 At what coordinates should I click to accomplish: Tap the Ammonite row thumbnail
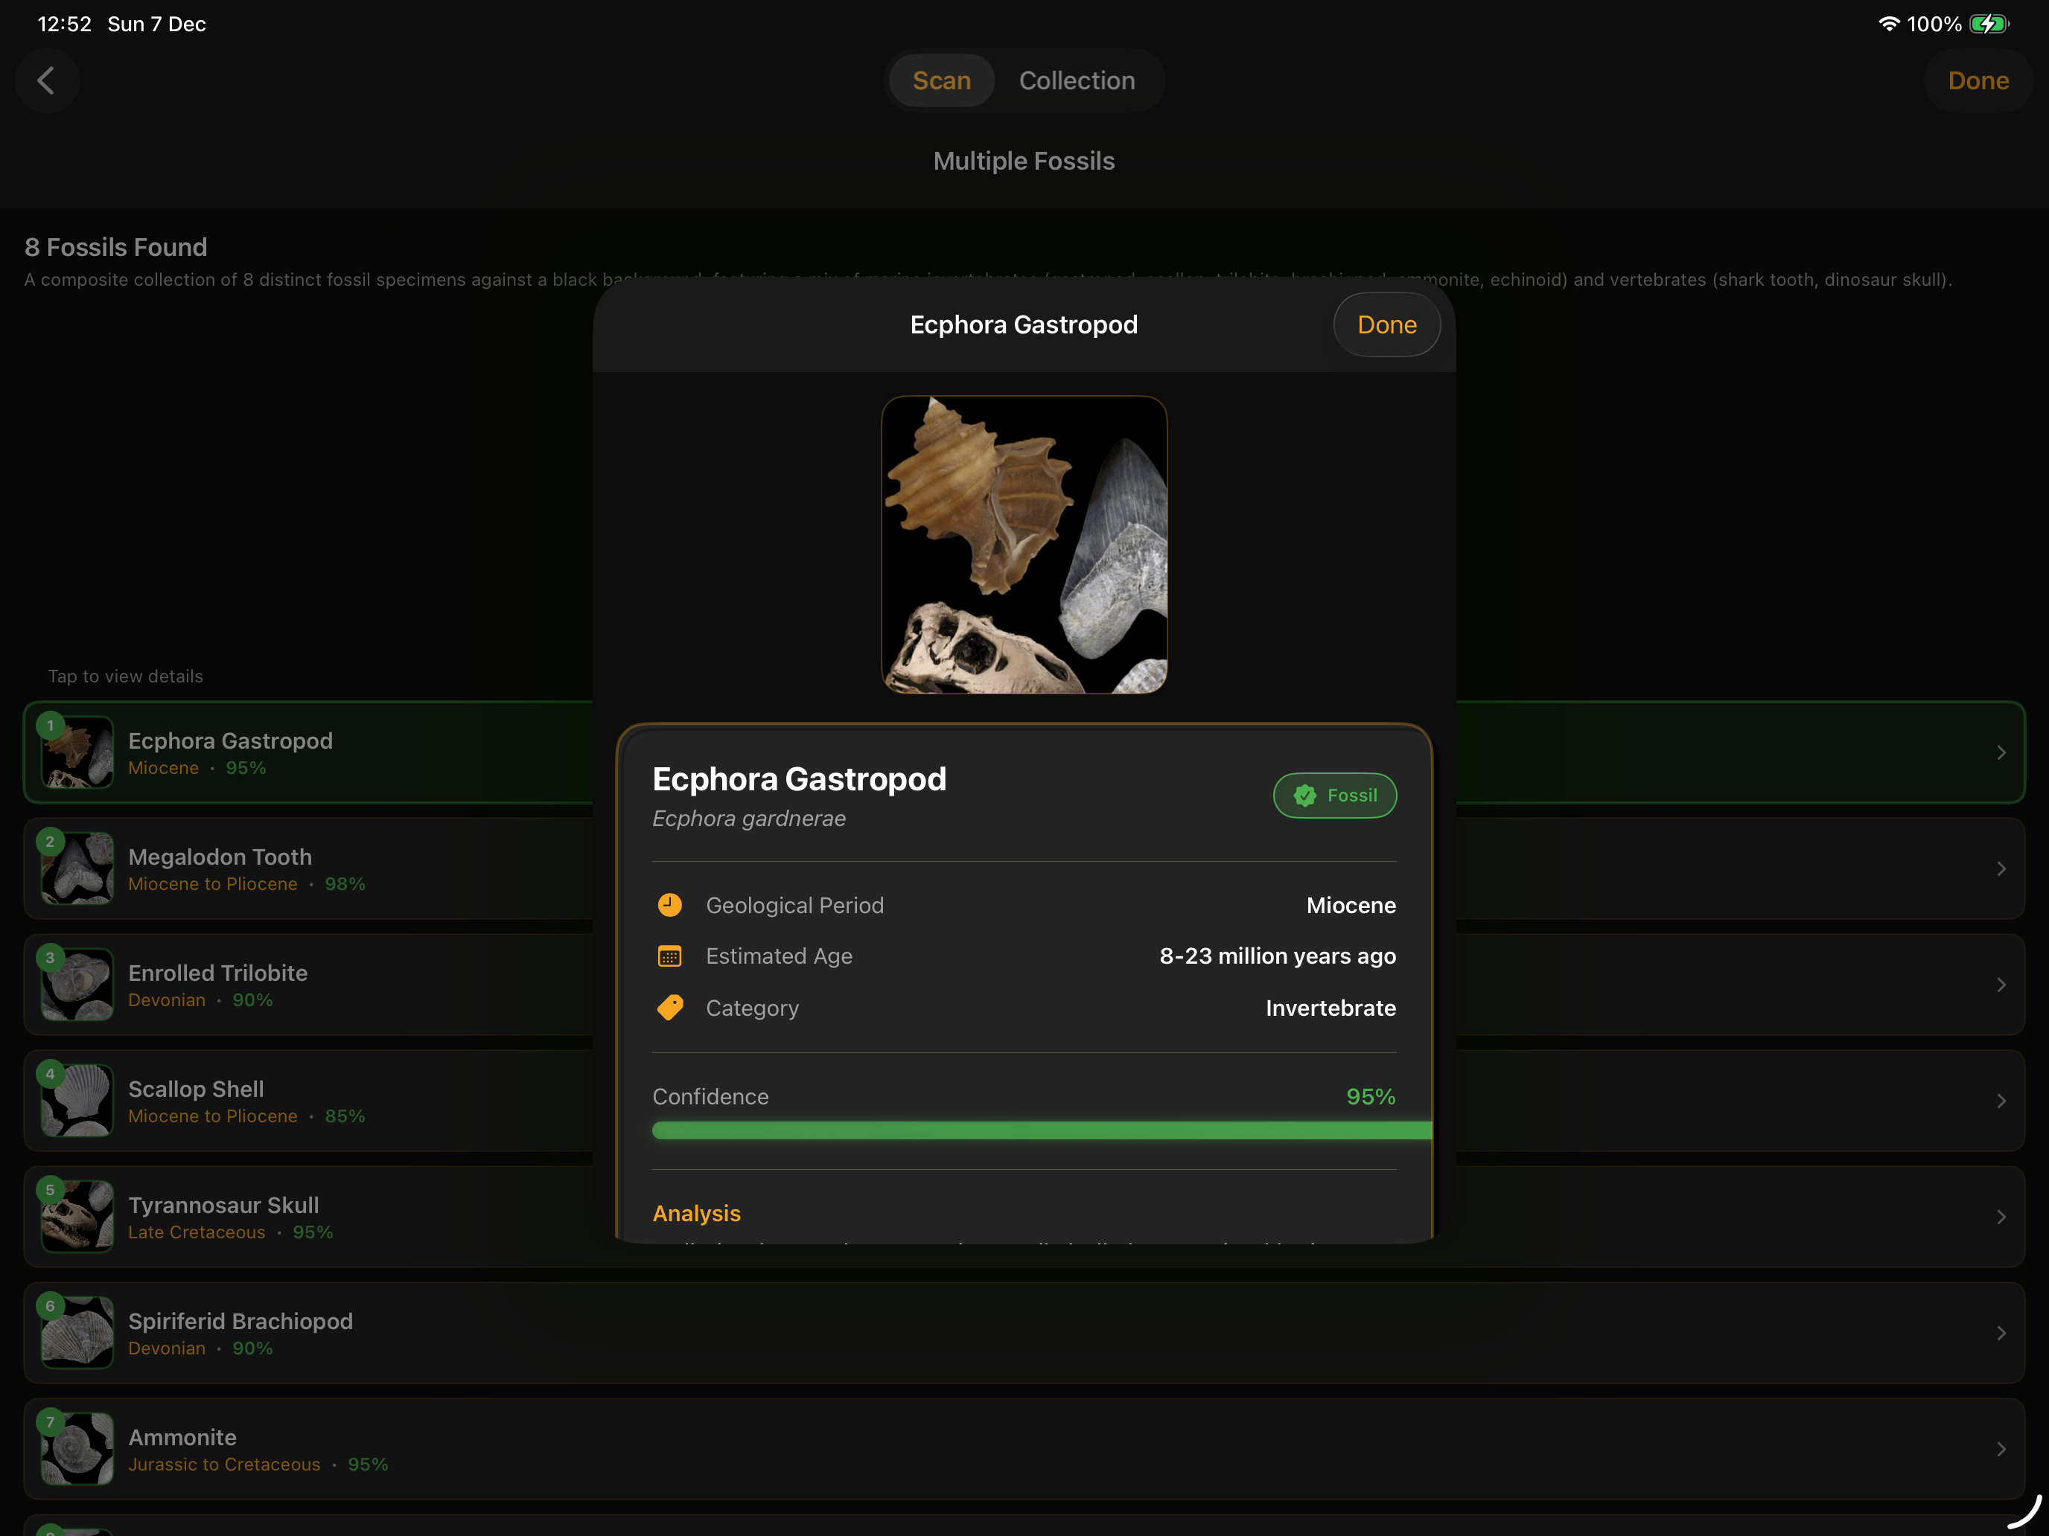coord(78,1449)
